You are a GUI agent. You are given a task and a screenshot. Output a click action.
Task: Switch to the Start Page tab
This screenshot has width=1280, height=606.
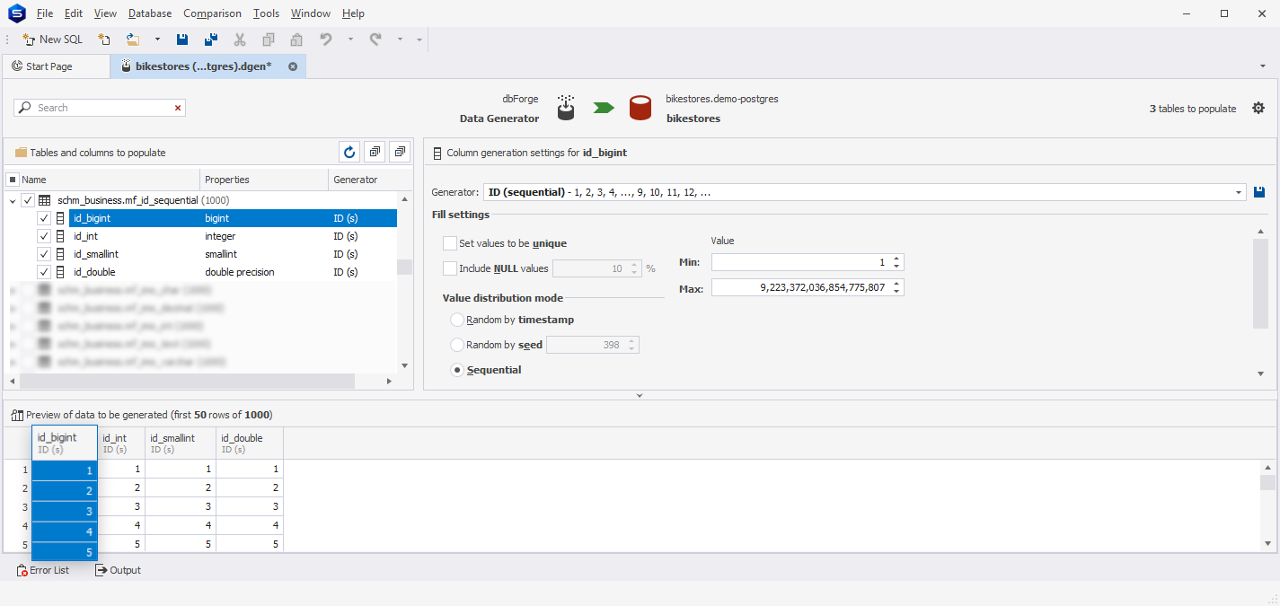[56, 66]
